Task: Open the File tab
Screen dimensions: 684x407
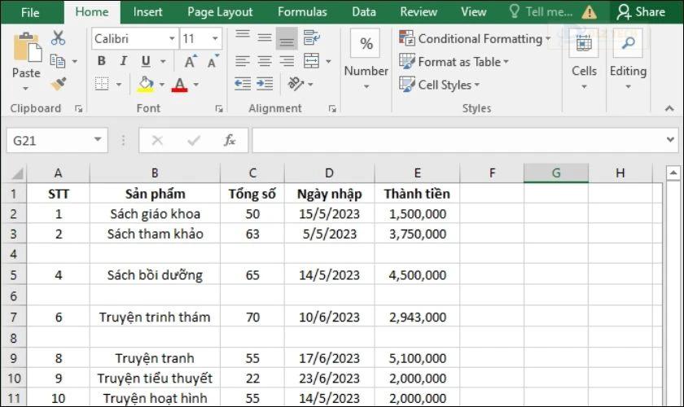Action: tap(30, 12)
